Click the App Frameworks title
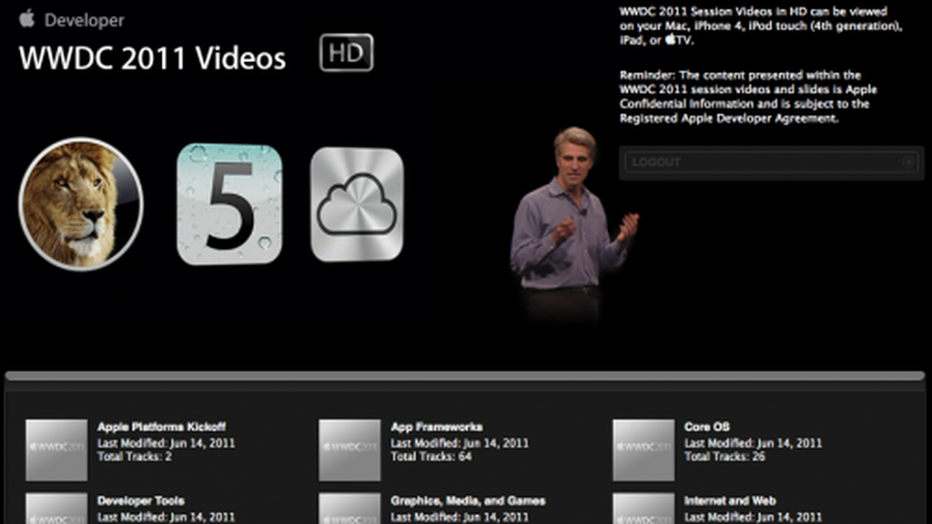This screenshot has width=932, height=524. [x=436, y=427]
